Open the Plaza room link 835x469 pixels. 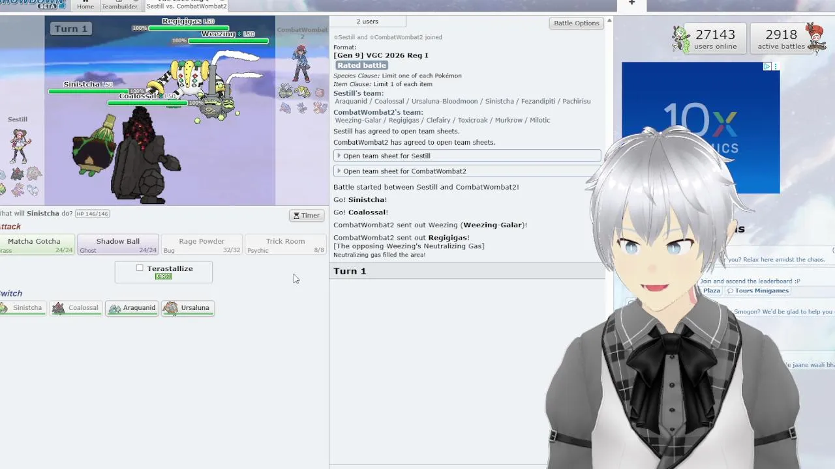[x=710, y=291]
